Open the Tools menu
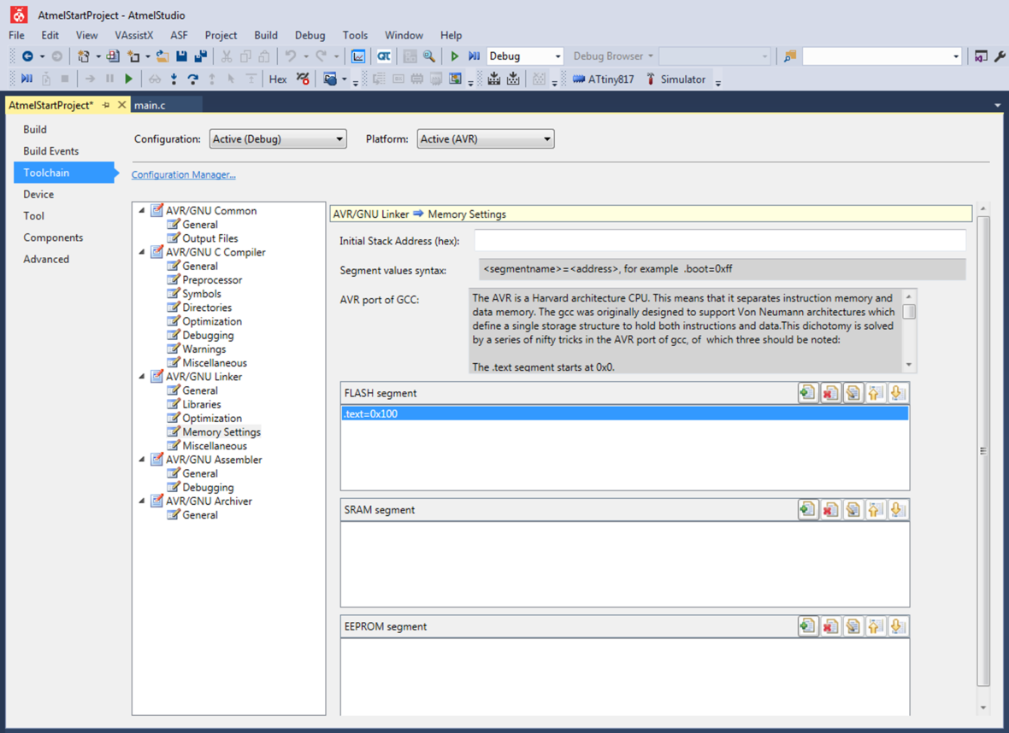1009x733 pixels. coord(355,35)
